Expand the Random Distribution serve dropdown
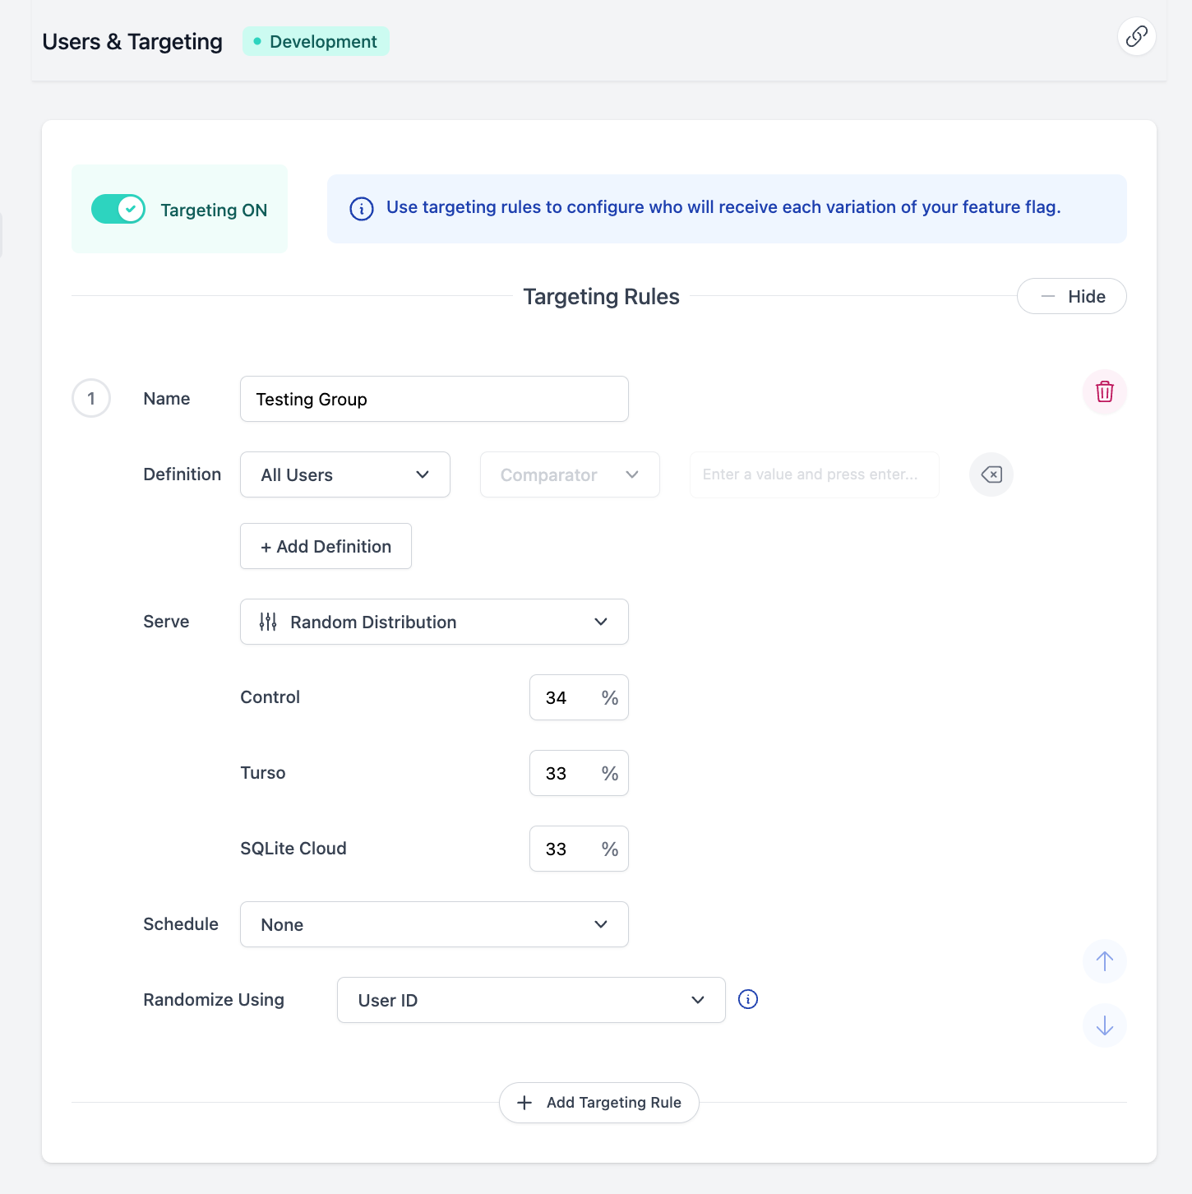The width and height of the screenshot is (1192, 1194). [x=433, y=622]
